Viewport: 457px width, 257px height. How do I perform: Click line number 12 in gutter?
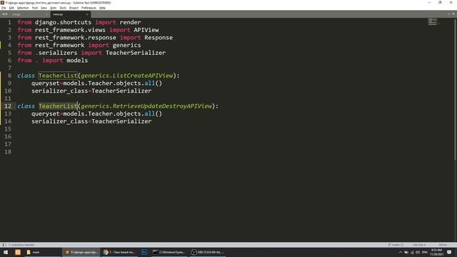point(8,106)
